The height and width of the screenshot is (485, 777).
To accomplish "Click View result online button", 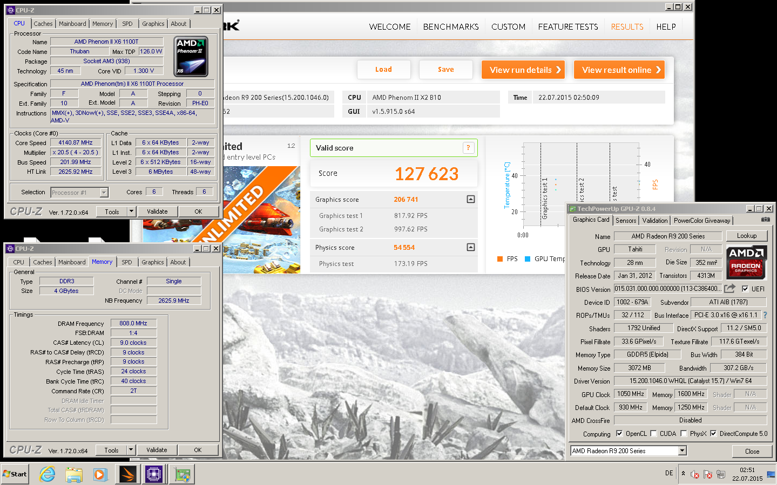I will point(619,70).
